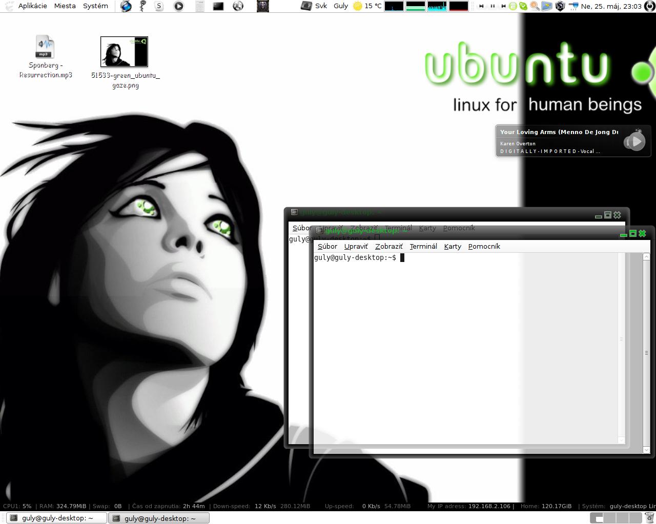The height and width of the screenshot is (524, 656).
Task: Maximize the front terminal window
Action: point(633,233)
